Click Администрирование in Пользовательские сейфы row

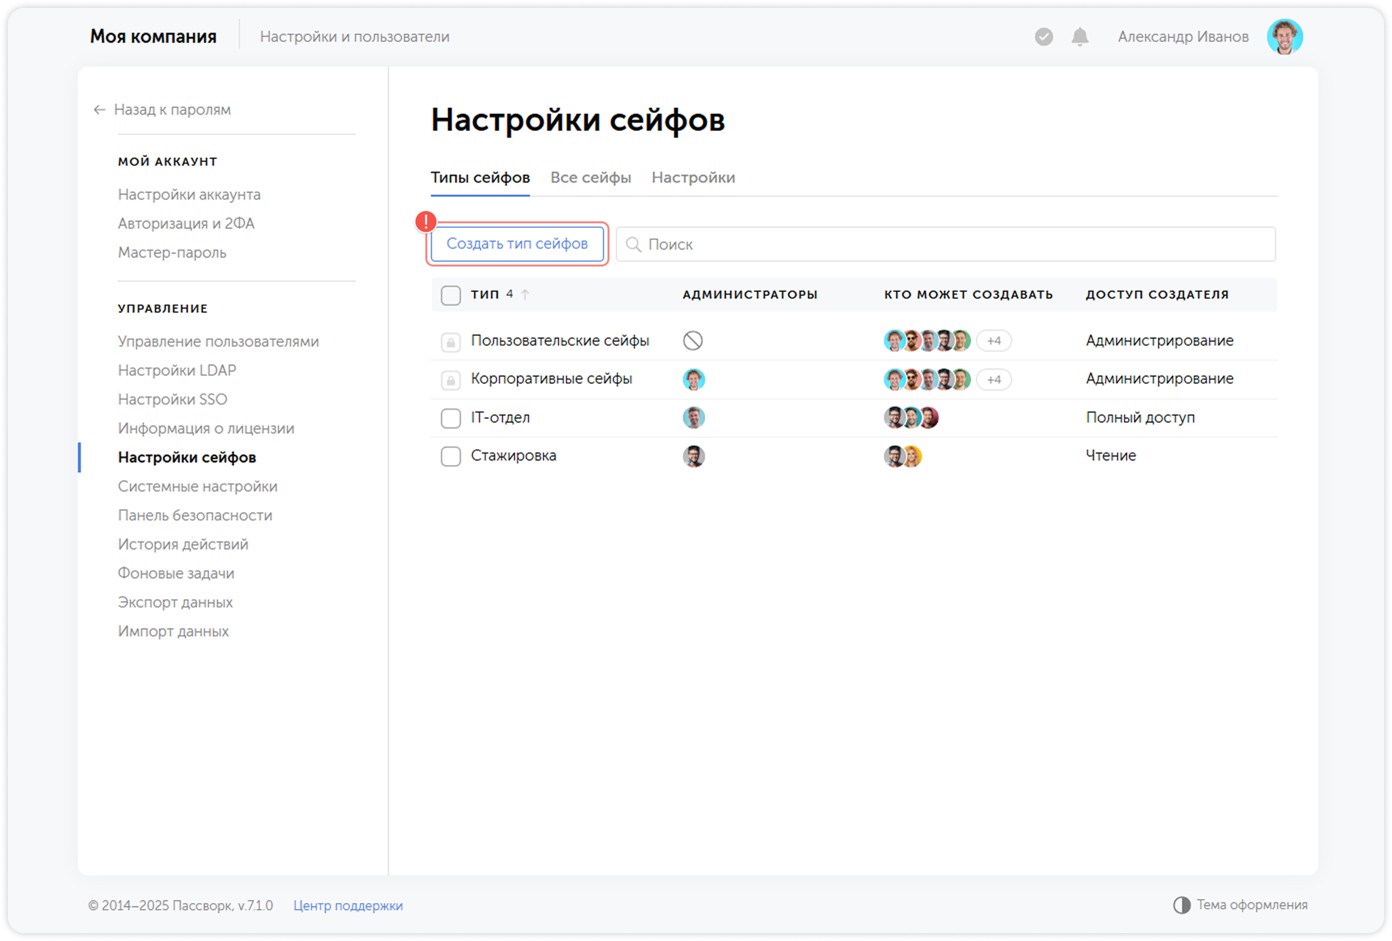click(x=1159, y=341)
